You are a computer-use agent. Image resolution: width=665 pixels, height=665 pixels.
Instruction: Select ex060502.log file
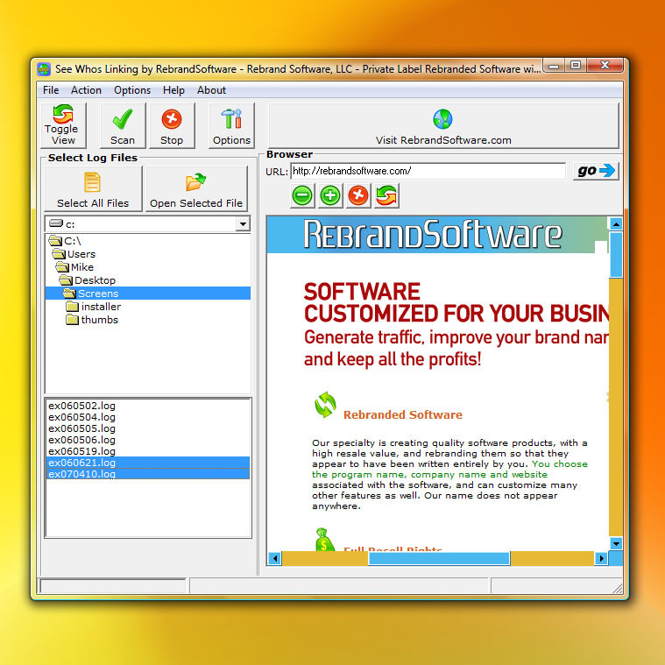click(81, 406)
